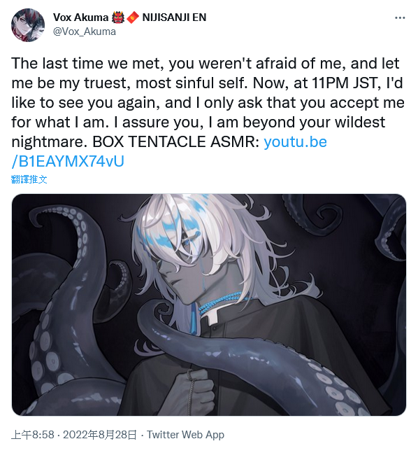
Task: Click the Twitter Web App source label
Action: (x=185, y=435)
